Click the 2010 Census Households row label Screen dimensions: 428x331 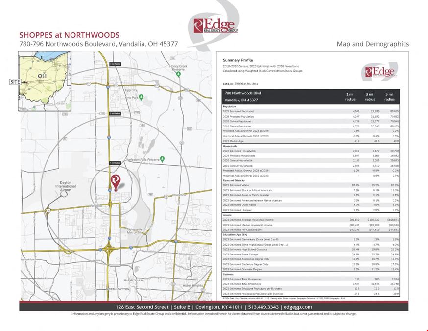(x=238, y=166)
